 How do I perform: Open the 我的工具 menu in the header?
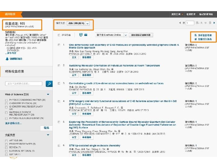pyautogui.click(x=177, y=14)
